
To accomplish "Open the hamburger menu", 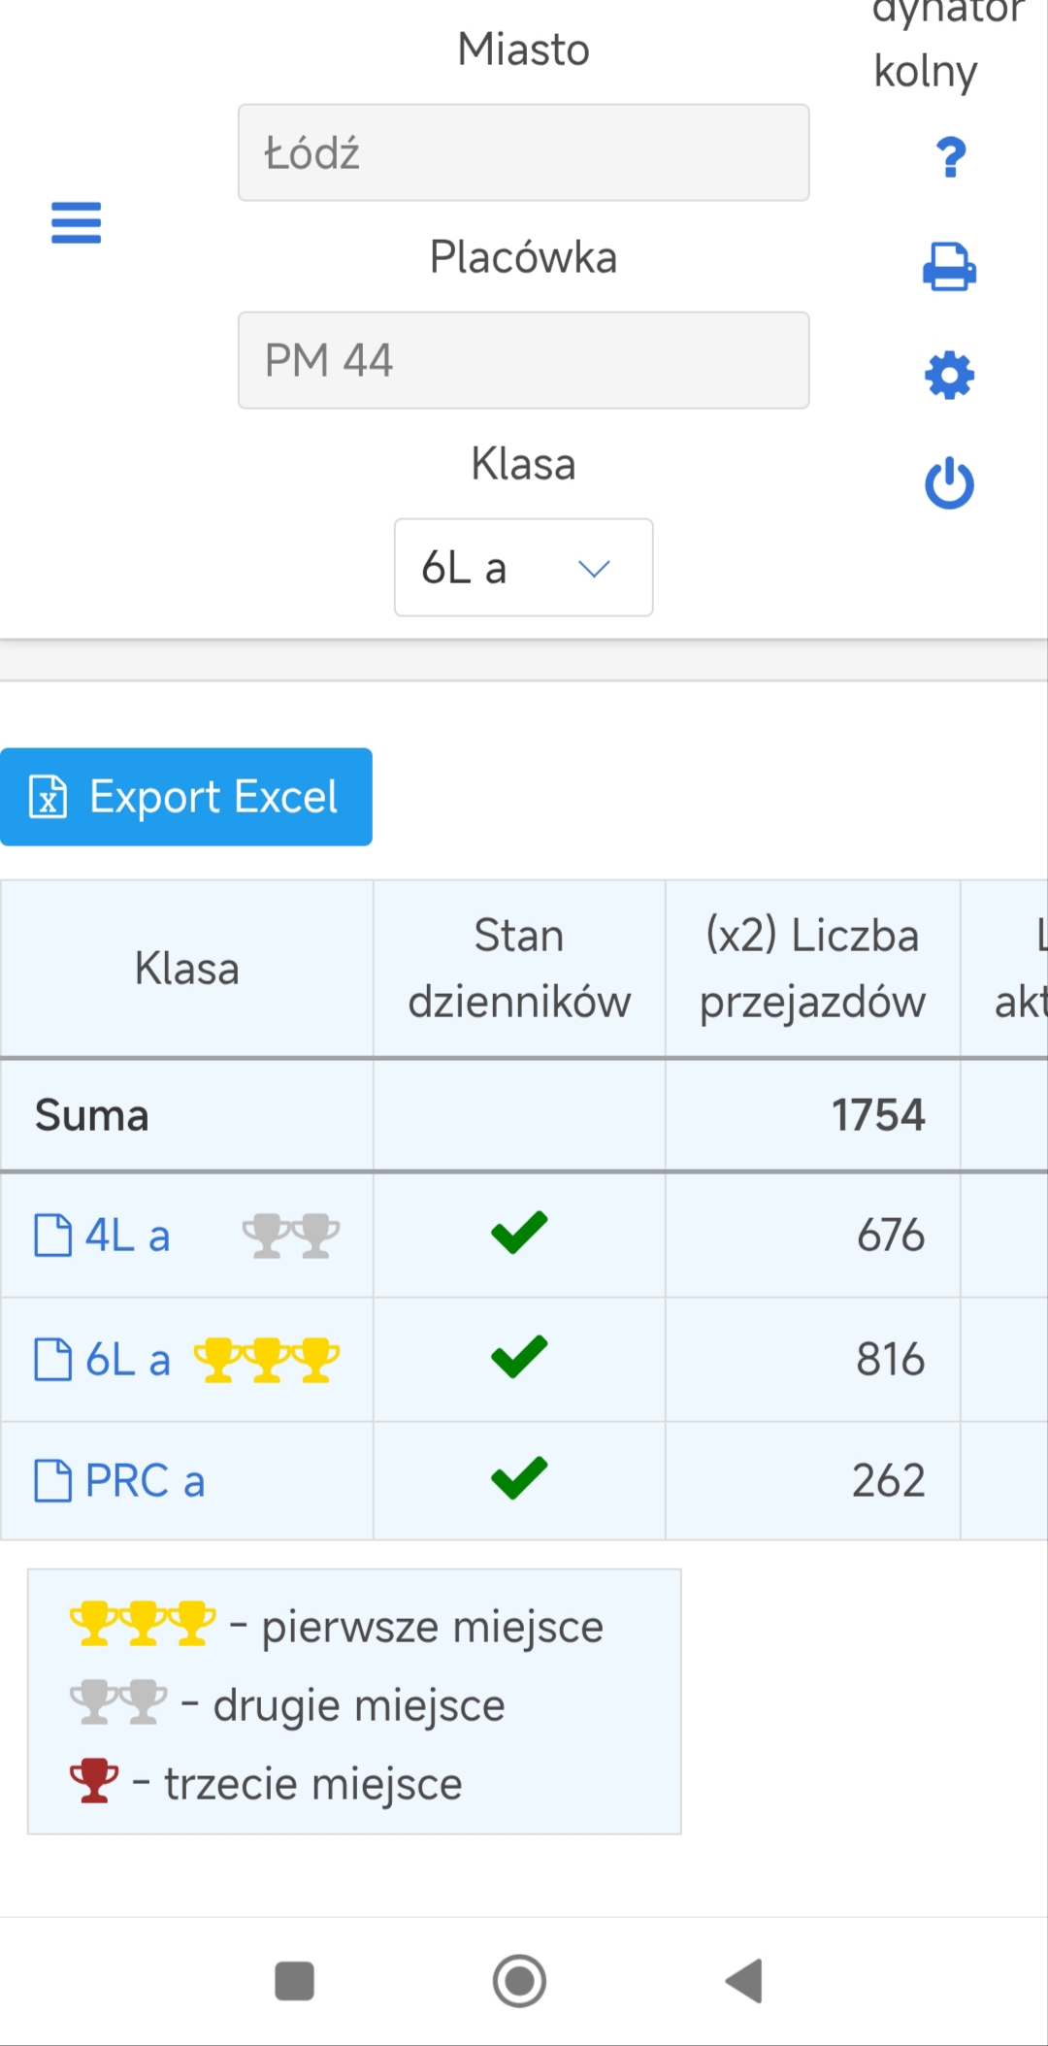I will click(x=76, y=222).
